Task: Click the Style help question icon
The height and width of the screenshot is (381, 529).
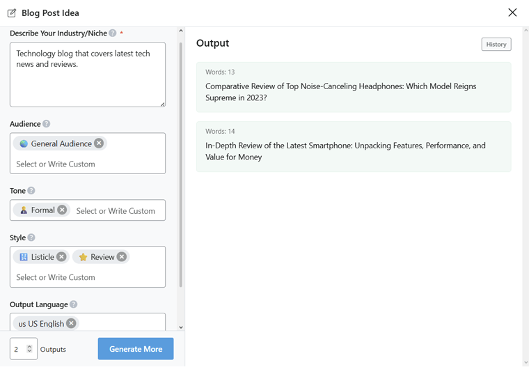Action: (x=31, y=238)
